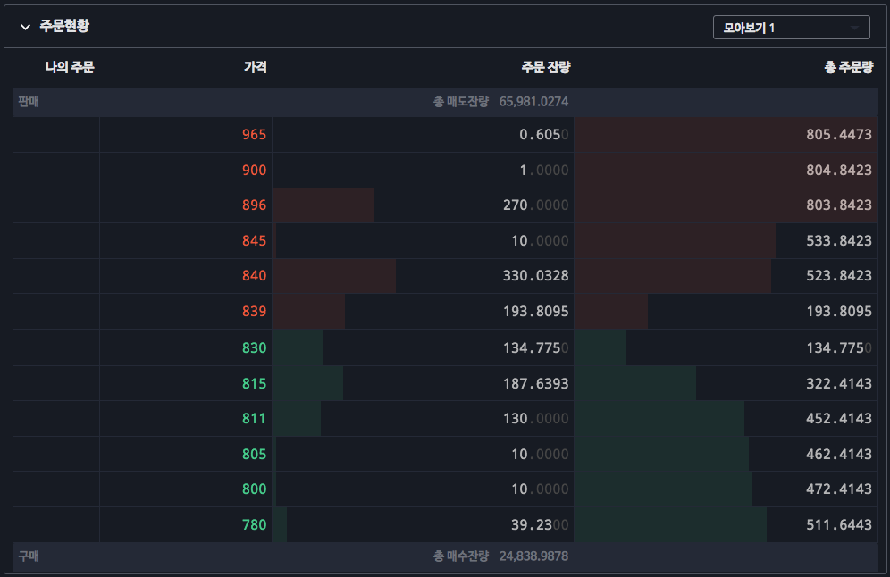Click cumulative total 804.8423
The width and height of the screenshot is (890, 577).
pyautogui.click(x=839, y=171)
